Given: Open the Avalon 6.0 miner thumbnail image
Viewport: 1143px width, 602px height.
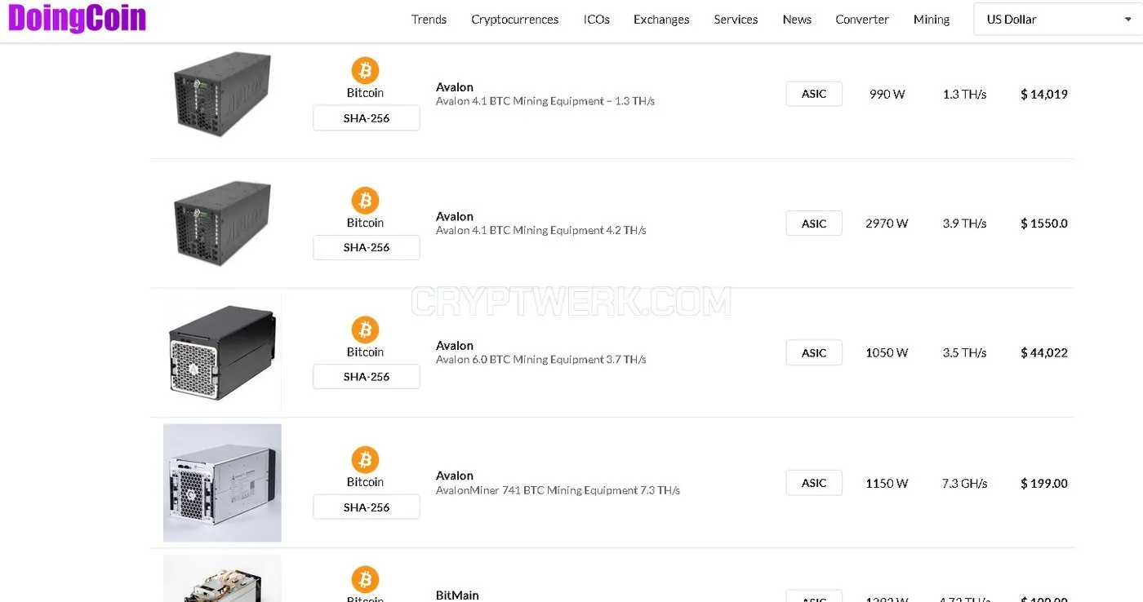Looking at the screenshot, I should pos(222,352).
